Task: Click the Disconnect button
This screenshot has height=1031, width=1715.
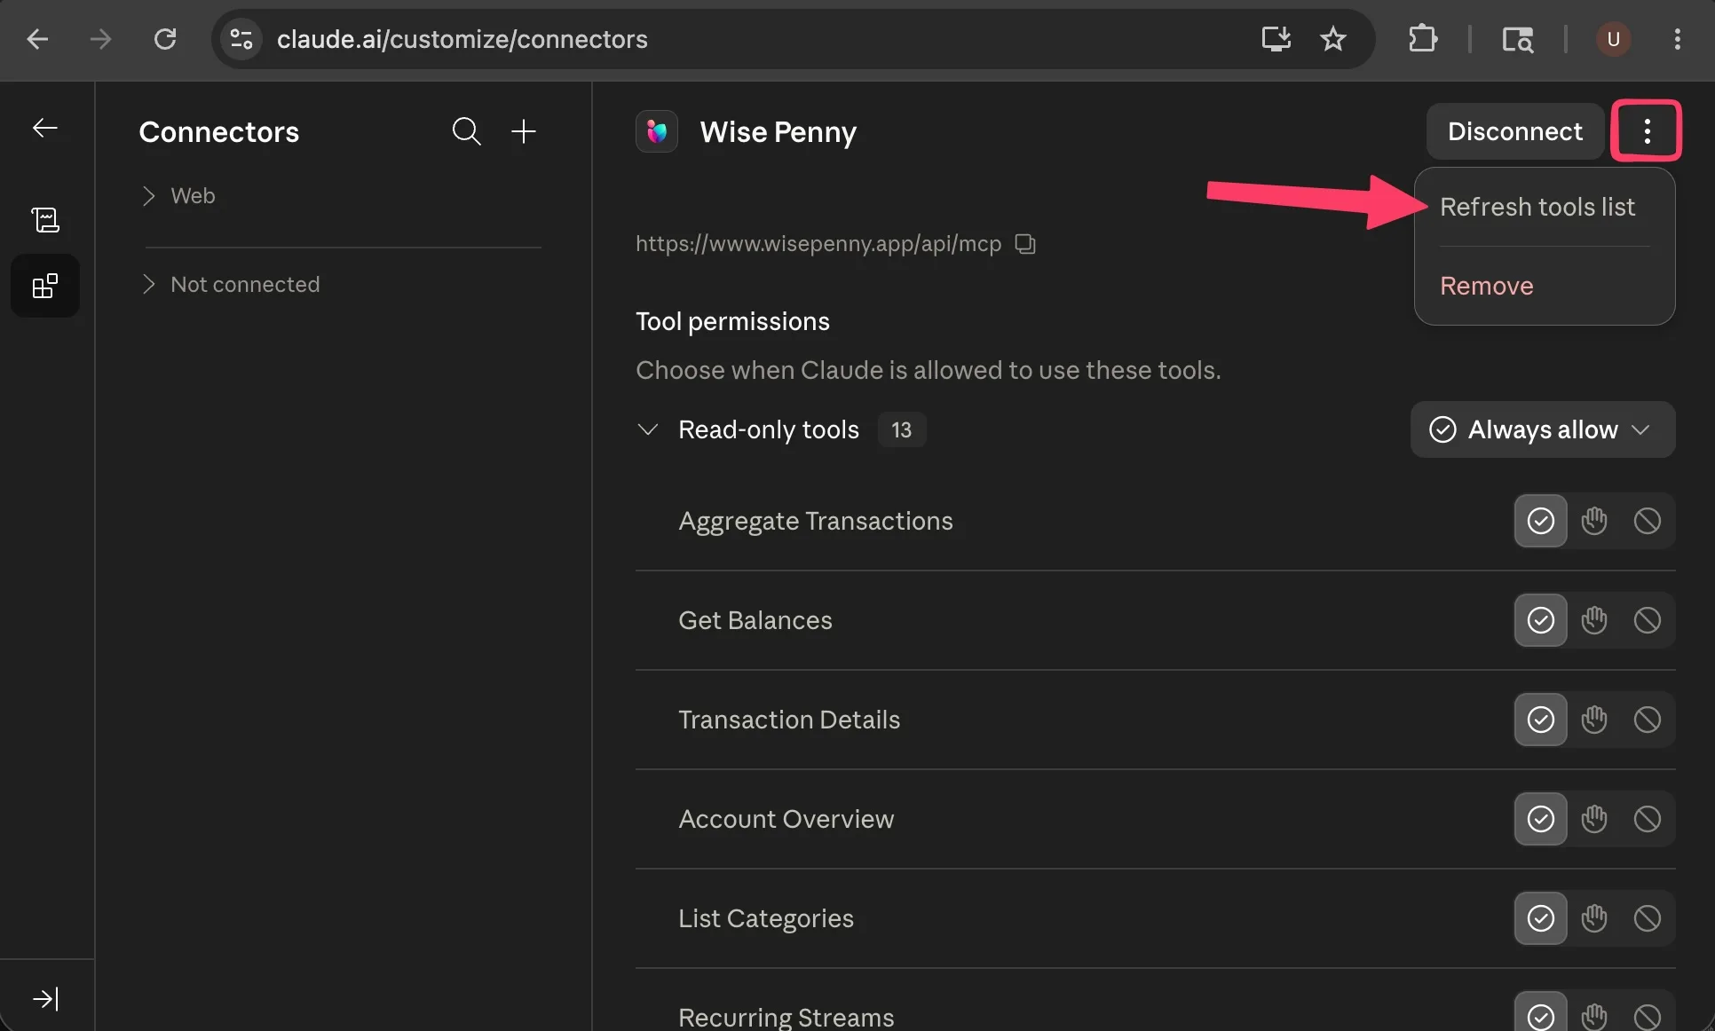Action: click(x=1514, y=131)
